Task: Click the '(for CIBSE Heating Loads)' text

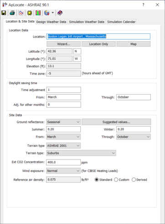Action: click(99, 171)
